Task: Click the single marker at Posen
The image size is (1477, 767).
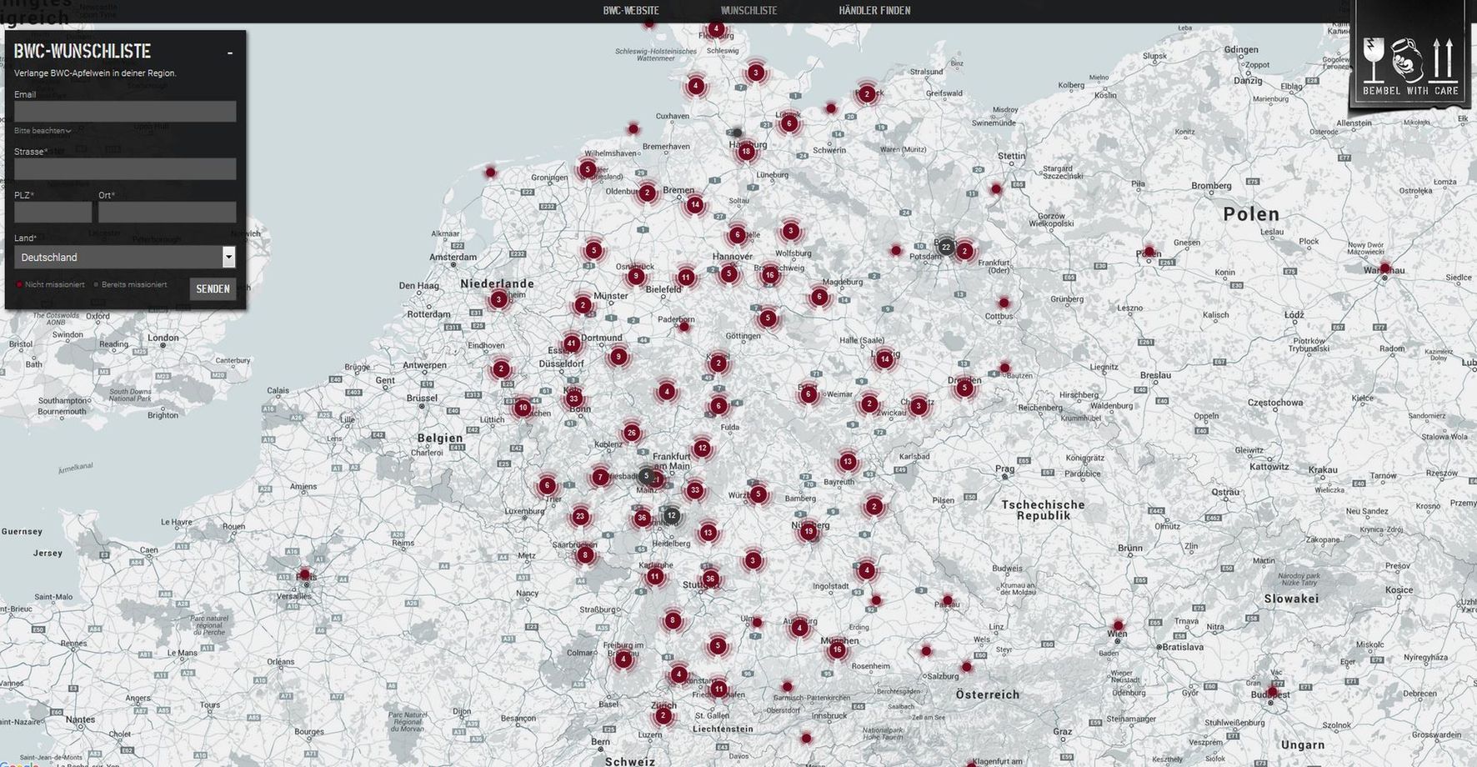Action: pyautogui.click(x=1149, y=251)
